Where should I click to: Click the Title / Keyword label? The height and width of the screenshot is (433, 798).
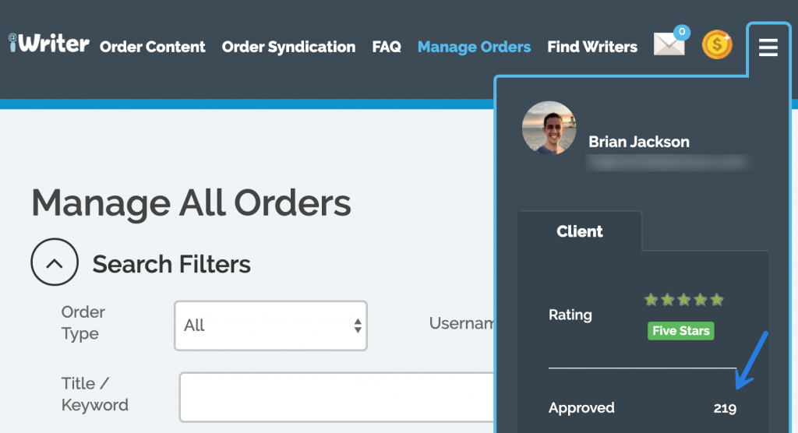[x=94, y=394]
